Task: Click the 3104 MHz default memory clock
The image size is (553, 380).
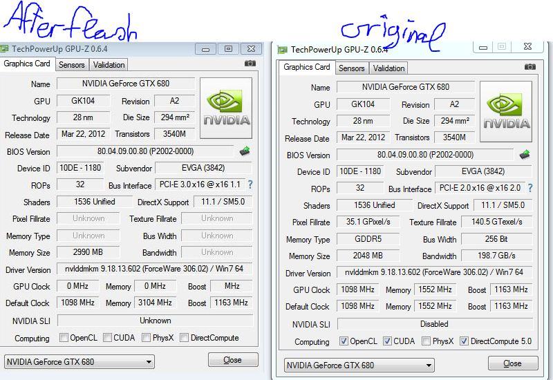Action: click(x=155, y=303)
